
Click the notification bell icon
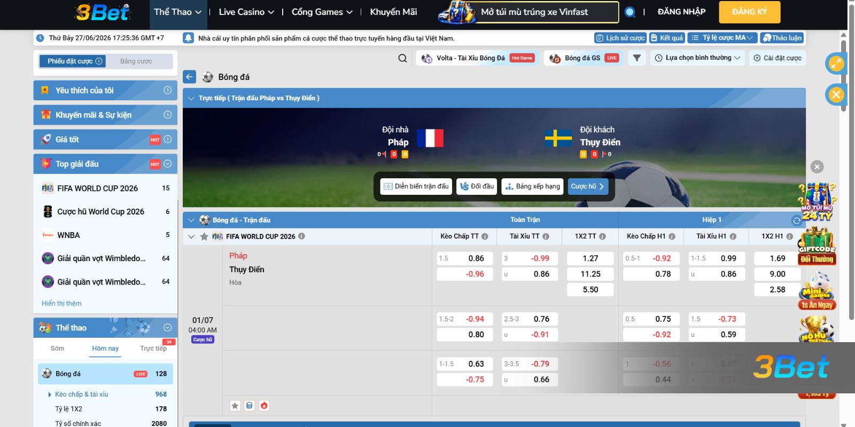(x=188, y=38)
